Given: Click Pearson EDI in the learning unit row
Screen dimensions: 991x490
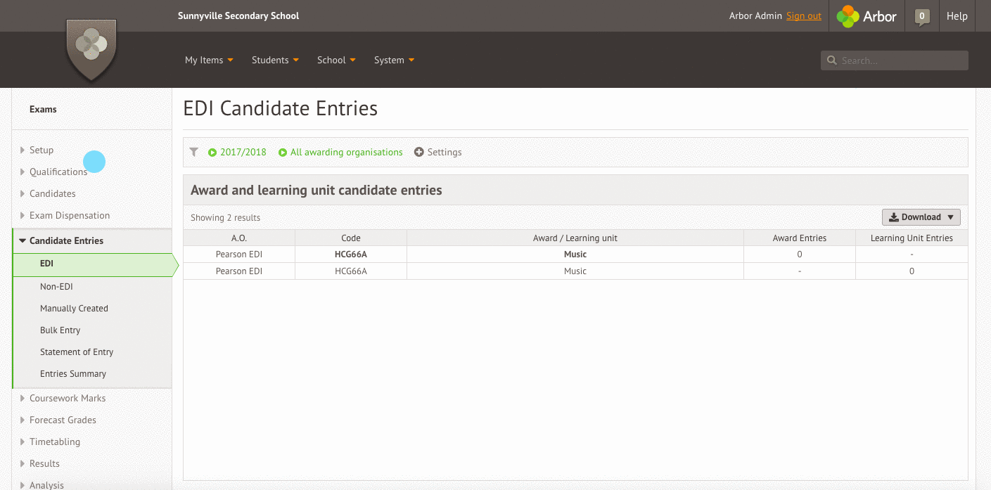Looking at the screenshot, I should [x=239, y=271].
